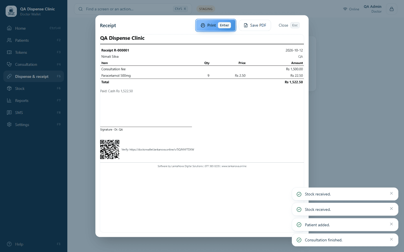Open Stock via its box icon
The height and width of the screenshot is (252, 404).
coord(9,88)
